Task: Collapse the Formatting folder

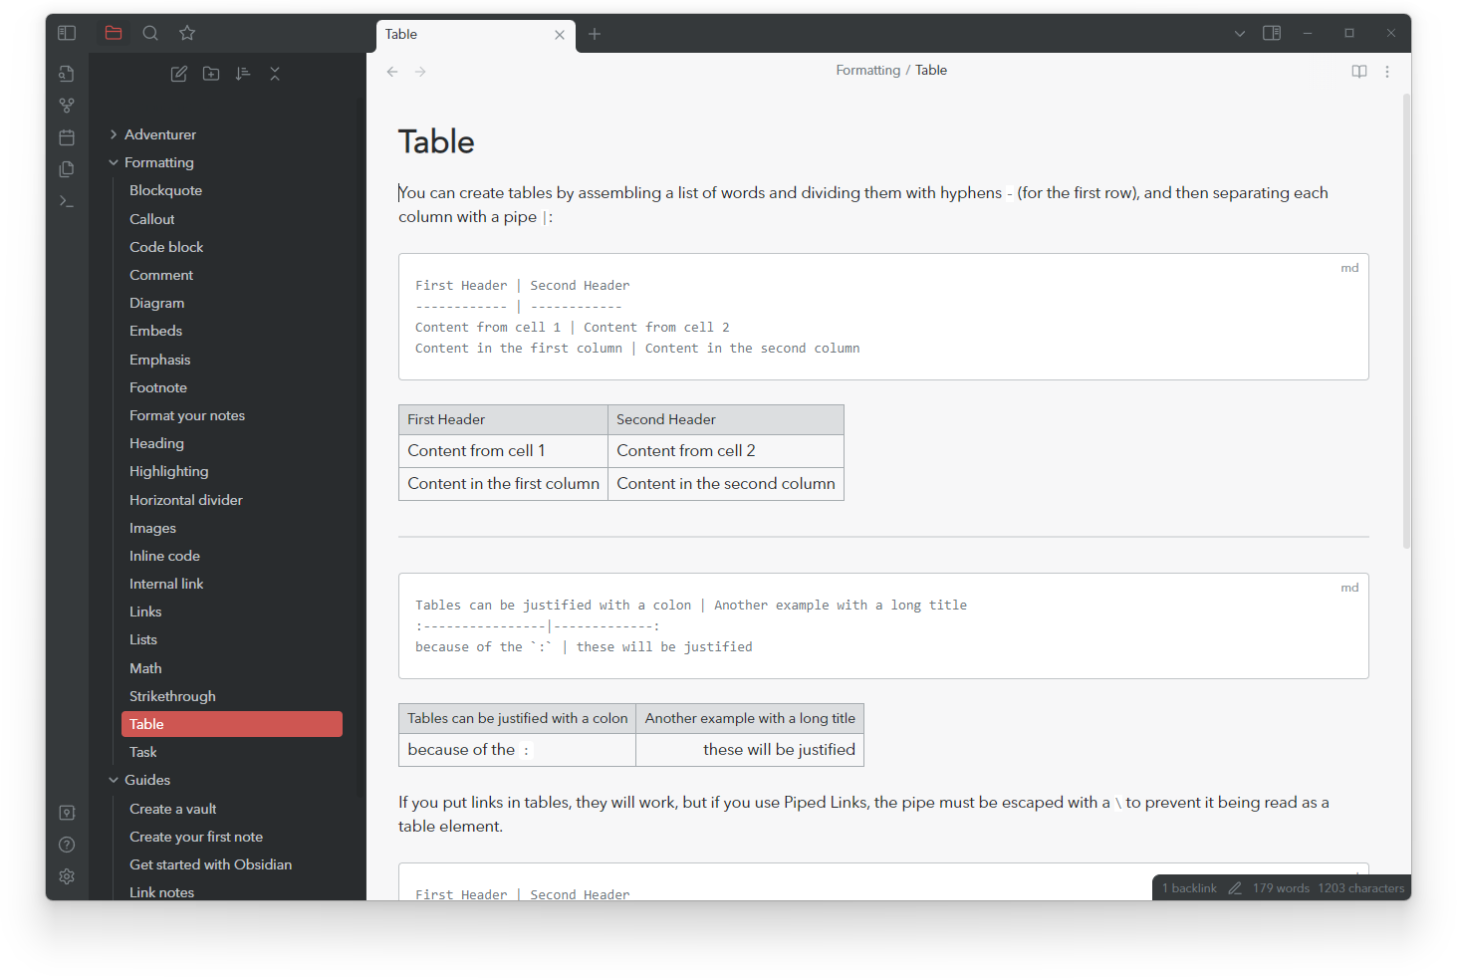Action: tap(159, 162)
